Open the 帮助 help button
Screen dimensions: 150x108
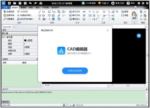130,3
